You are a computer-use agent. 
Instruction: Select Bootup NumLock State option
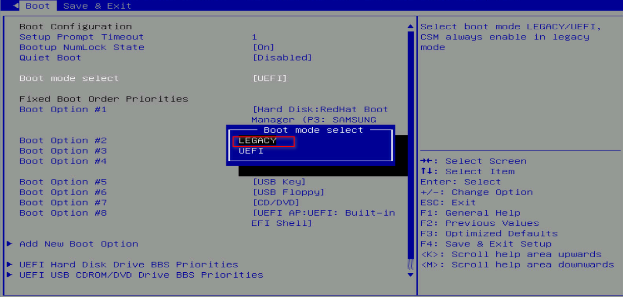pyautogui.click(x=82, y=47)
